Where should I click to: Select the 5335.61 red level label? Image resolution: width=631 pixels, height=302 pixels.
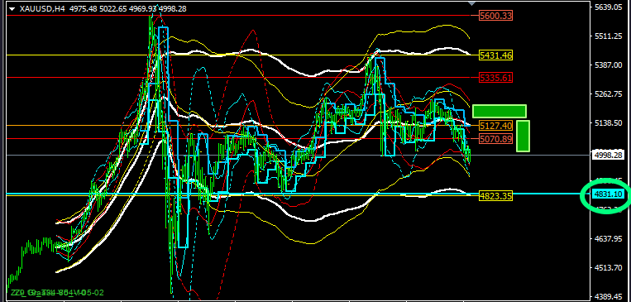point(495,77)
